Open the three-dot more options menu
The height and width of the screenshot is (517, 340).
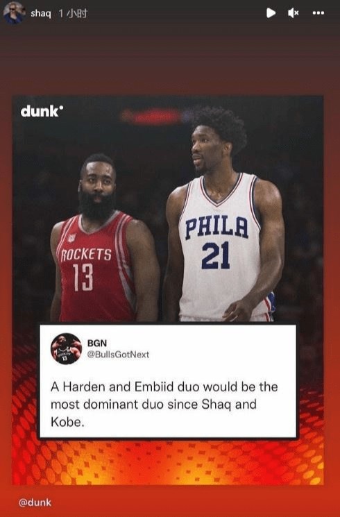pyautogui.click(x=318, y=13)
